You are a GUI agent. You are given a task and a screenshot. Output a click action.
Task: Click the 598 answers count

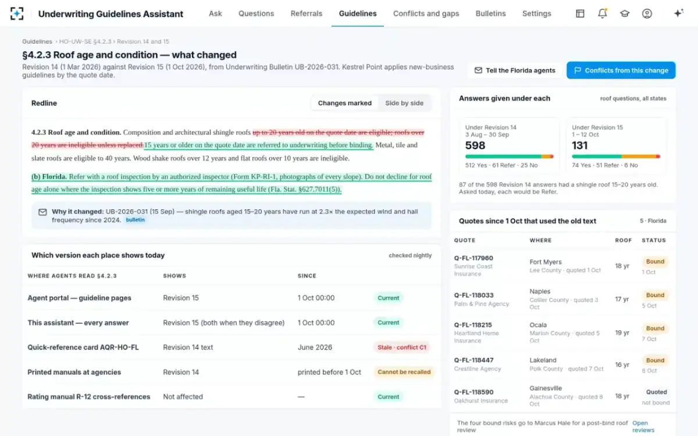tap(475, 145)
